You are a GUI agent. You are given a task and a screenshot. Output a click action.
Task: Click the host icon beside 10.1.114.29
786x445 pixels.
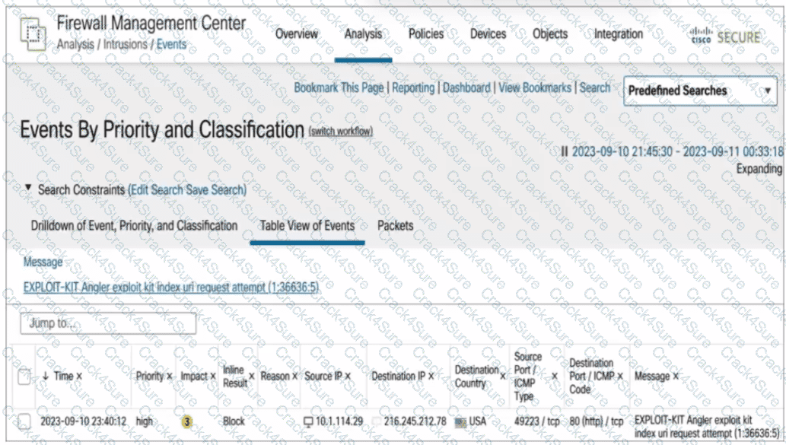(308, 421)
